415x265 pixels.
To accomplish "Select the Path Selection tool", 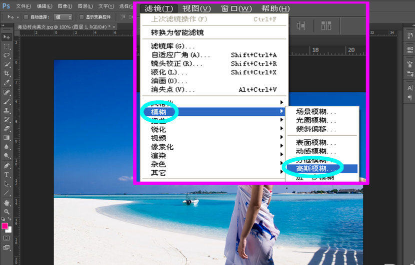I will click(6, 184).
